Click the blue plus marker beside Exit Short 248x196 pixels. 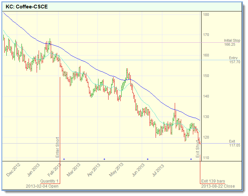click(191, 159)
